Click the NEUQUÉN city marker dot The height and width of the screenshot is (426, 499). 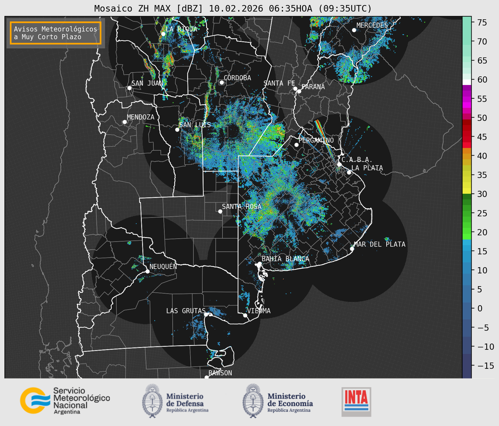[x=147, y=271]
